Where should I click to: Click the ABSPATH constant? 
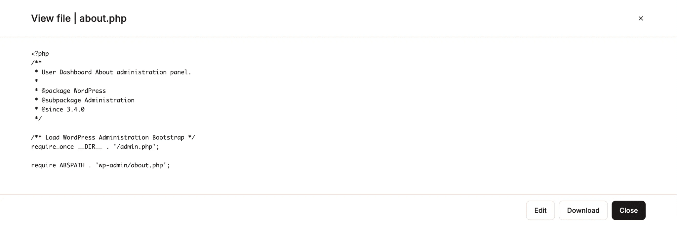[x=72, y=165]
